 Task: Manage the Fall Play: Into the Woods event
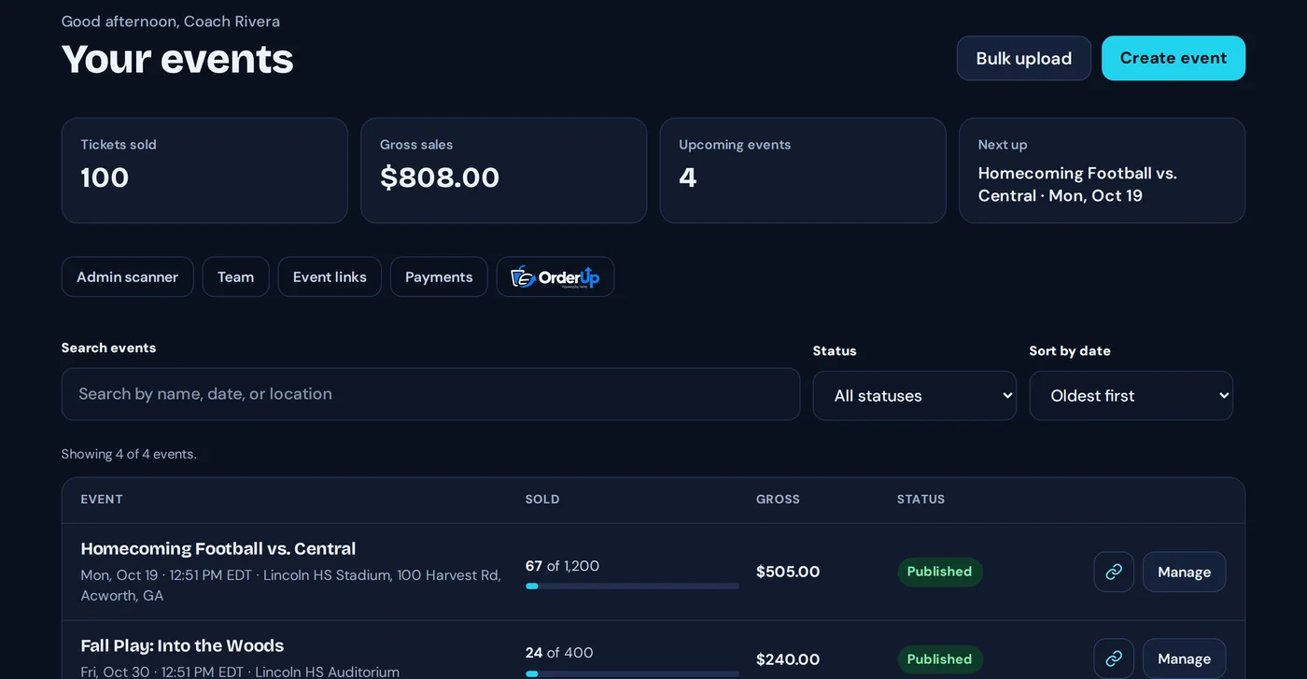(x=1184, y=658)
